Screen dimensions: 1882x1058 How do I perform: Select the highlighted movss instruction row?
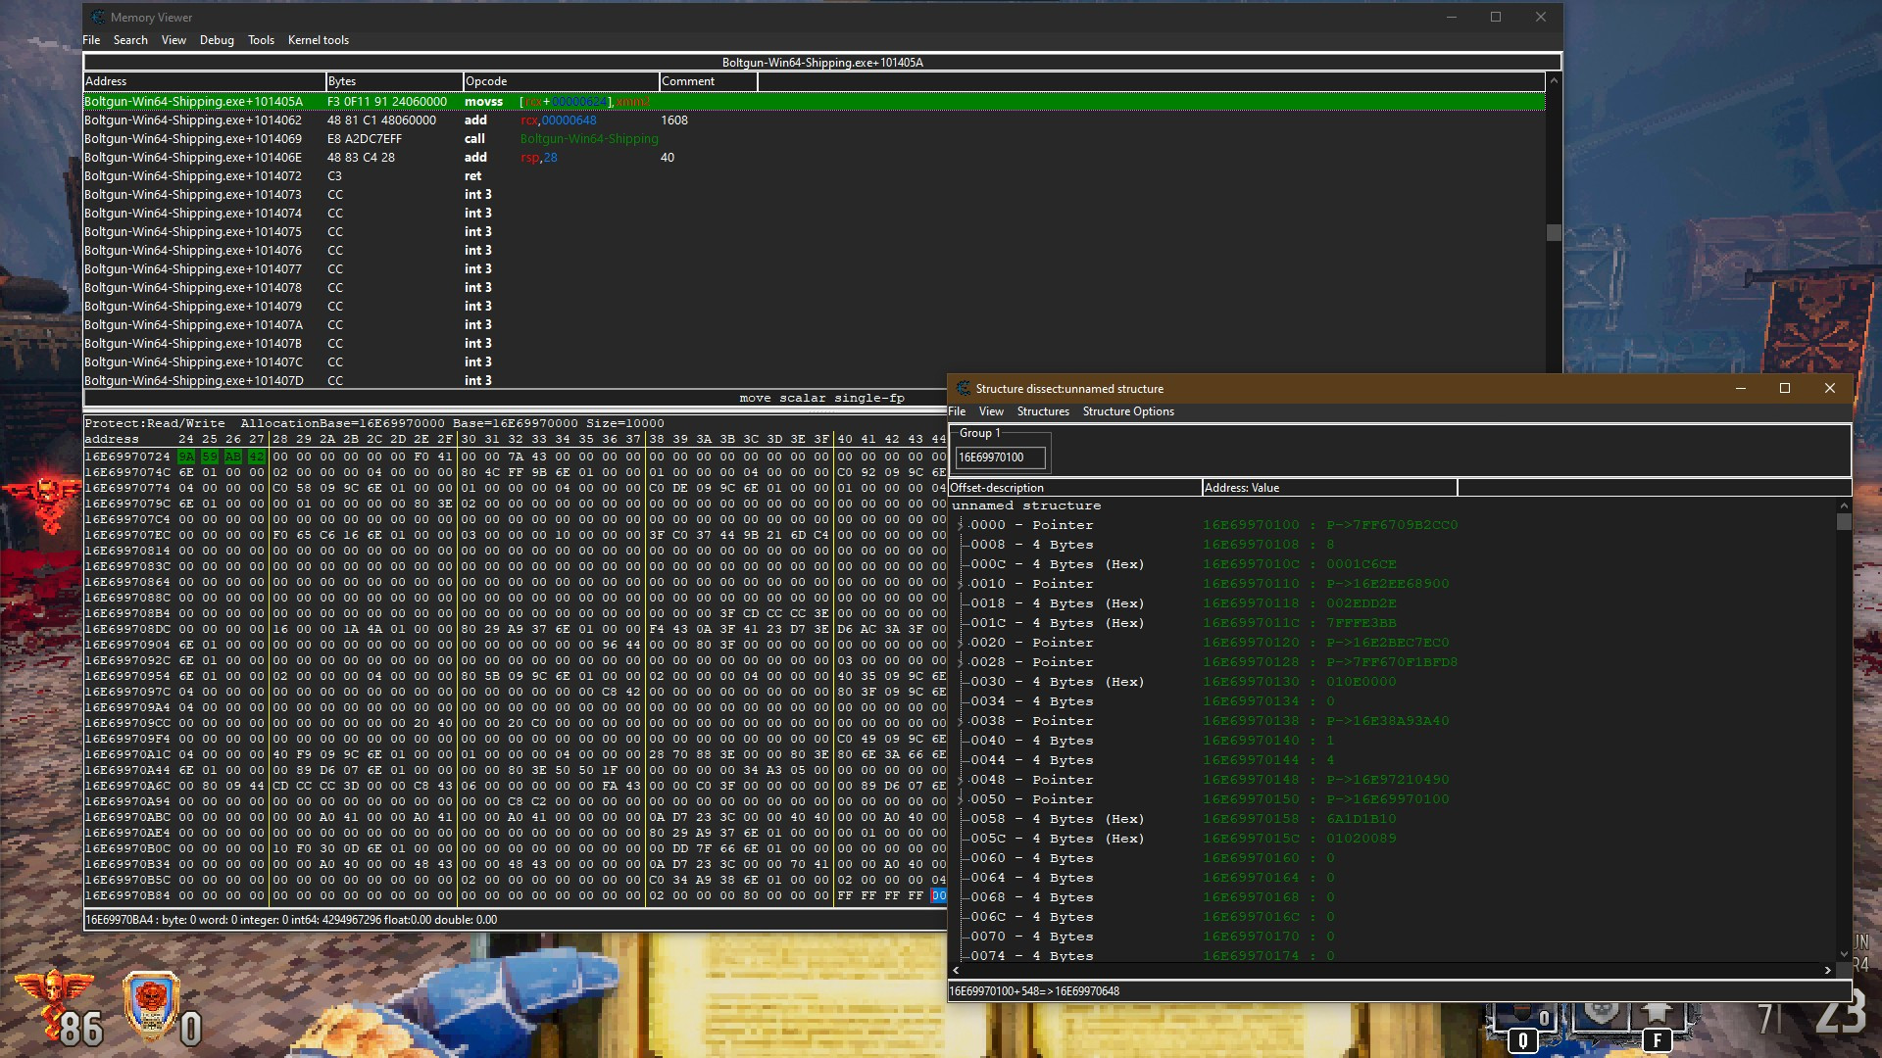point(814,102)
